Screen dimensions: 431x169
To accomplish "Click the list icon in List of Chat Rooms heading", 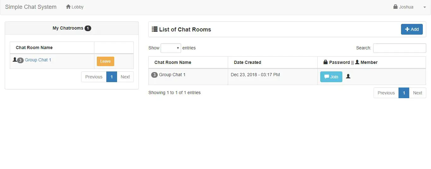I will tap(155, 29).
